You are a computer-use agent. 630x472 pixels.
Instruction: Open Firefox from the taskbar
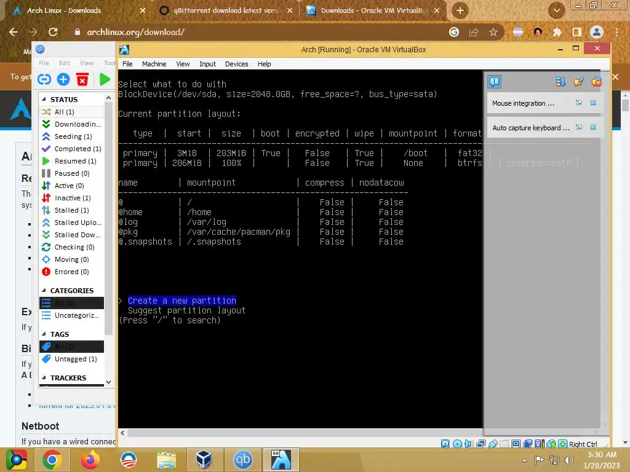[90, 460]
